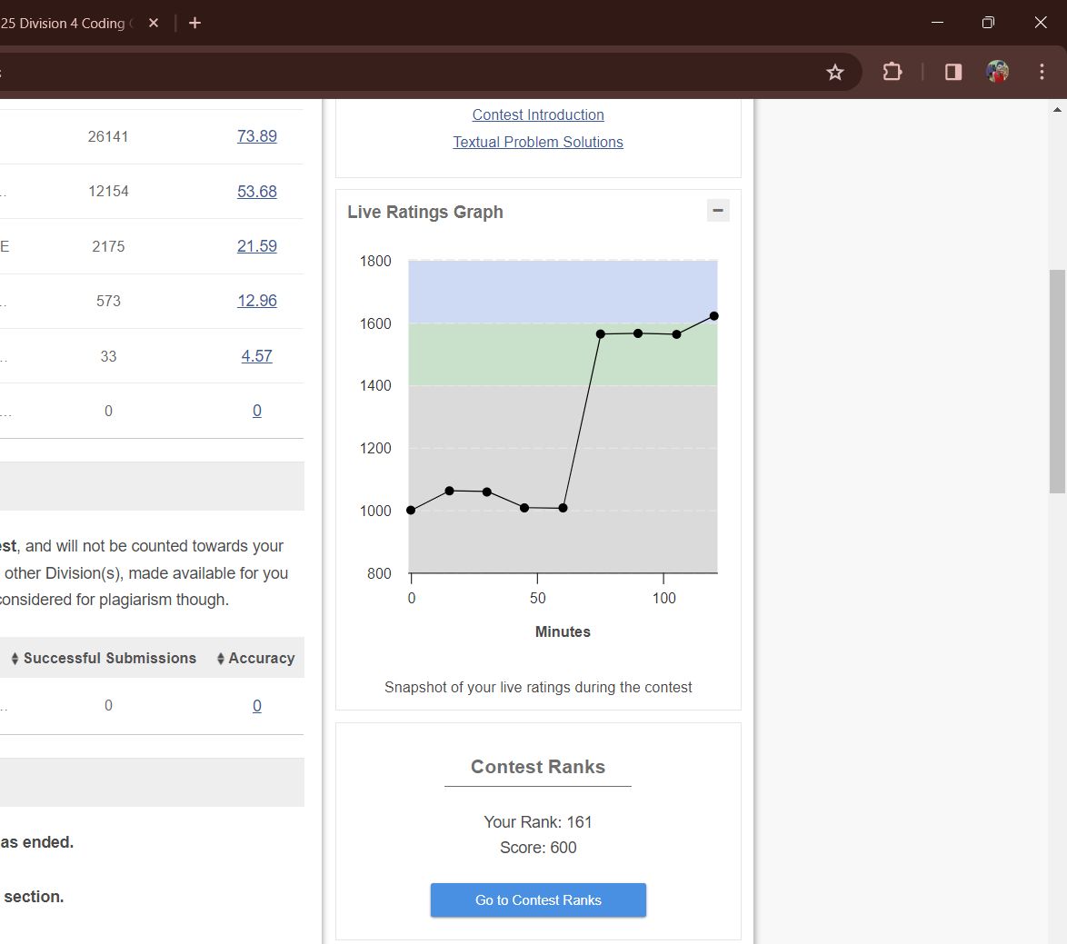Open the 53.68 accuracy link
Screen dimensions: 1067x944
pos(257,192)
